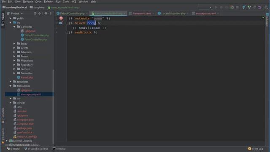The width and height of the screenshot is (270, 152).
Task: Collapse the code fold marker at block line
Action: pyautogui.click(x=67, y=23)
